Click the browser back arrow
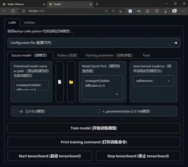The height and width of the screenshot is (167, 188). (x=5, y=11)
